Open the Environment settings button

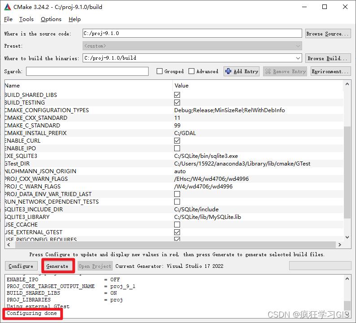330,71
